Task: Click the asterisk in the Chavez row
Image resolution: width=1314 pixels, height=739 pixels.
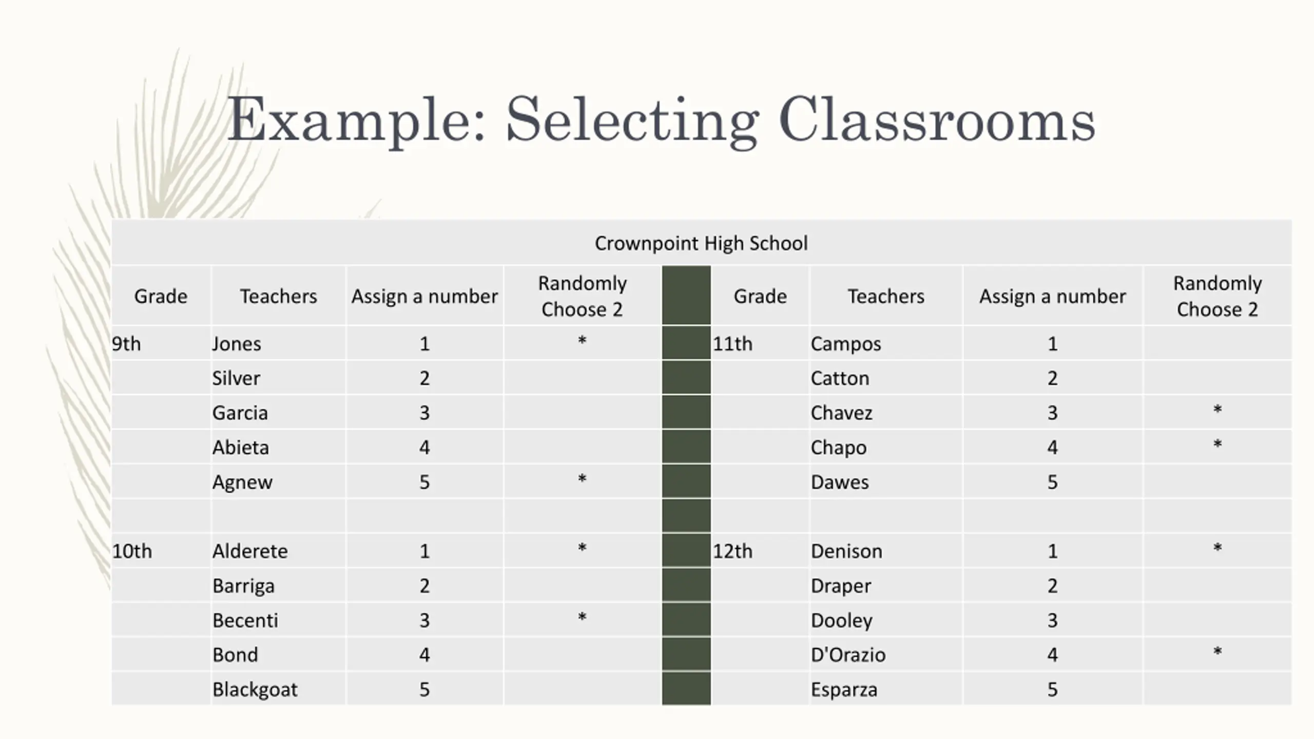Action: (1217, 411)
